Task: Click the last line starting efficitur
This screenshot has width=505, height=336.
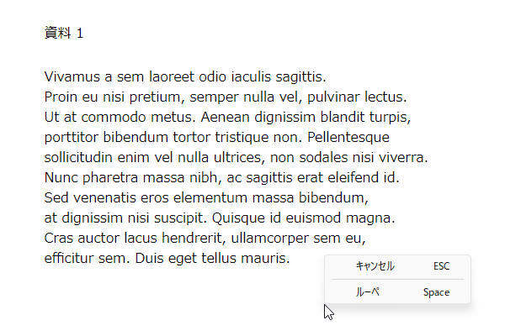Action: (167, 259)
